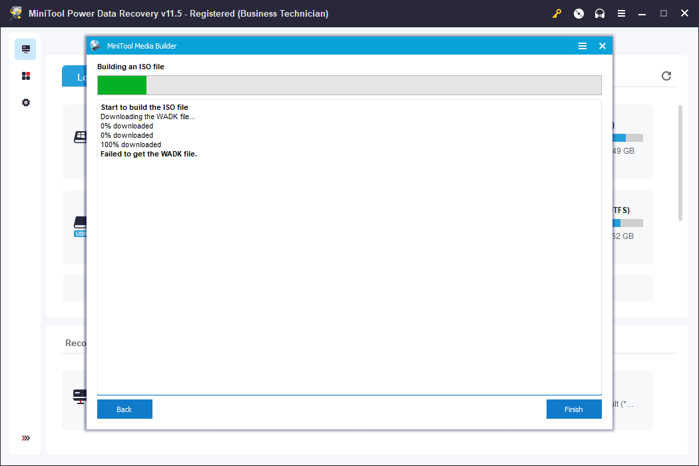Click the 'Building an ISO file' heading
This screenshot has height=466, width=699.
tap(130, 67)
